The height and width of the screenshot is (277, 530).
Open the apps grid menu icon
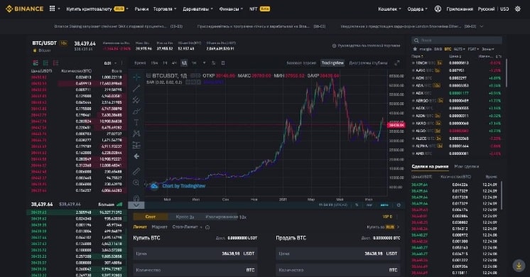click(52, 9)
